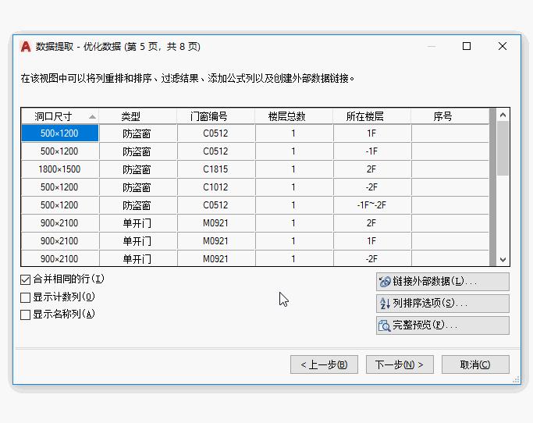This screenshot has height=423, width=533.
Task: Click the 序号 column header
Action: (450, 116)
